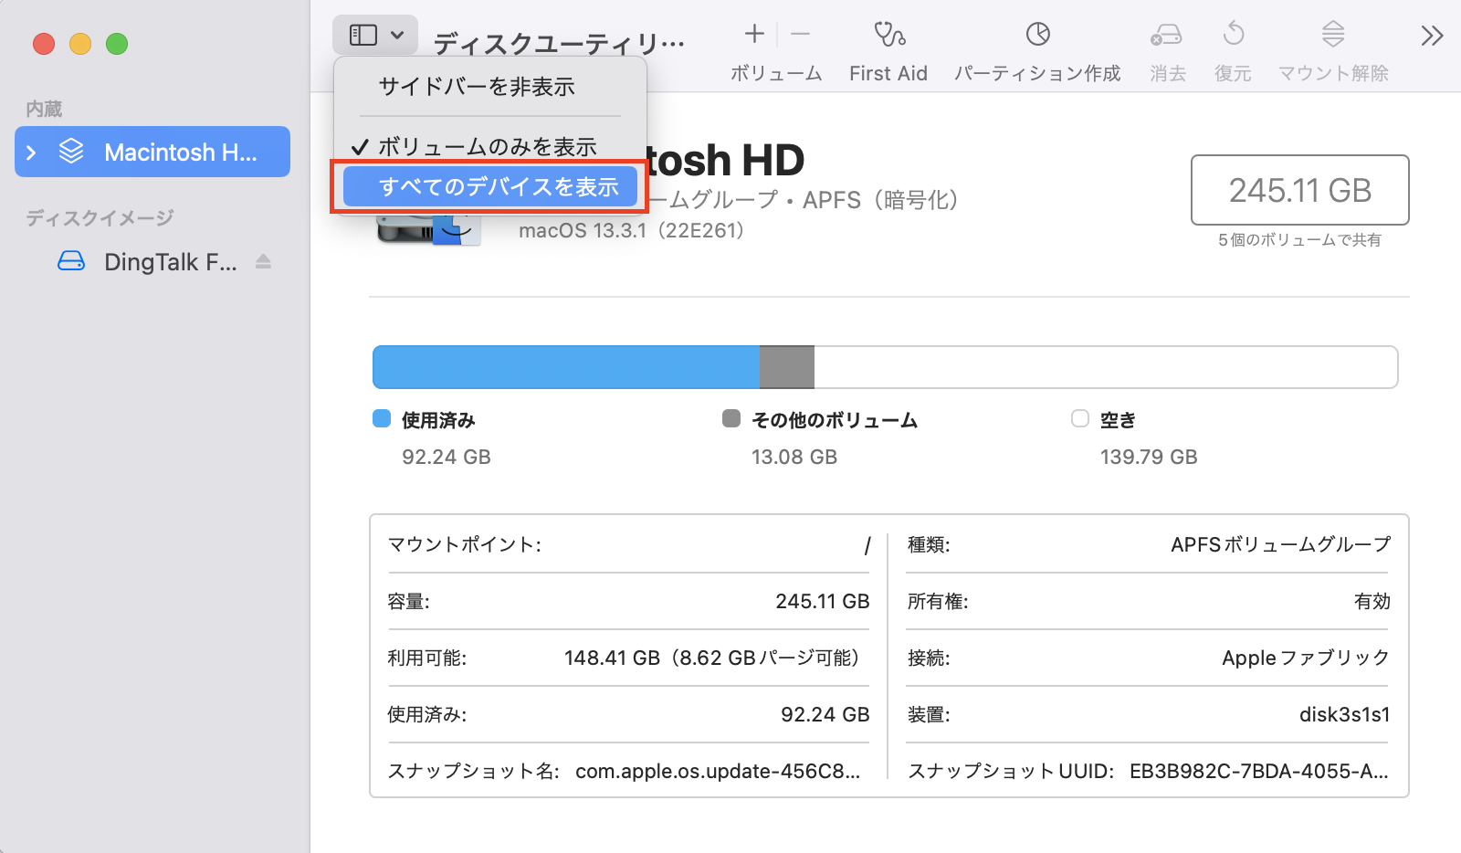Click the gray other volumes bar segment
Screen dimensions: 1461x853
click(x=786, y=367)
